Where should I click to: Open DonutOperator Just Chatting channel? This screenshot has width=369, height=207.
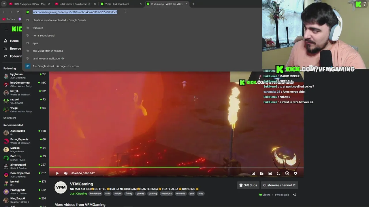25,175
